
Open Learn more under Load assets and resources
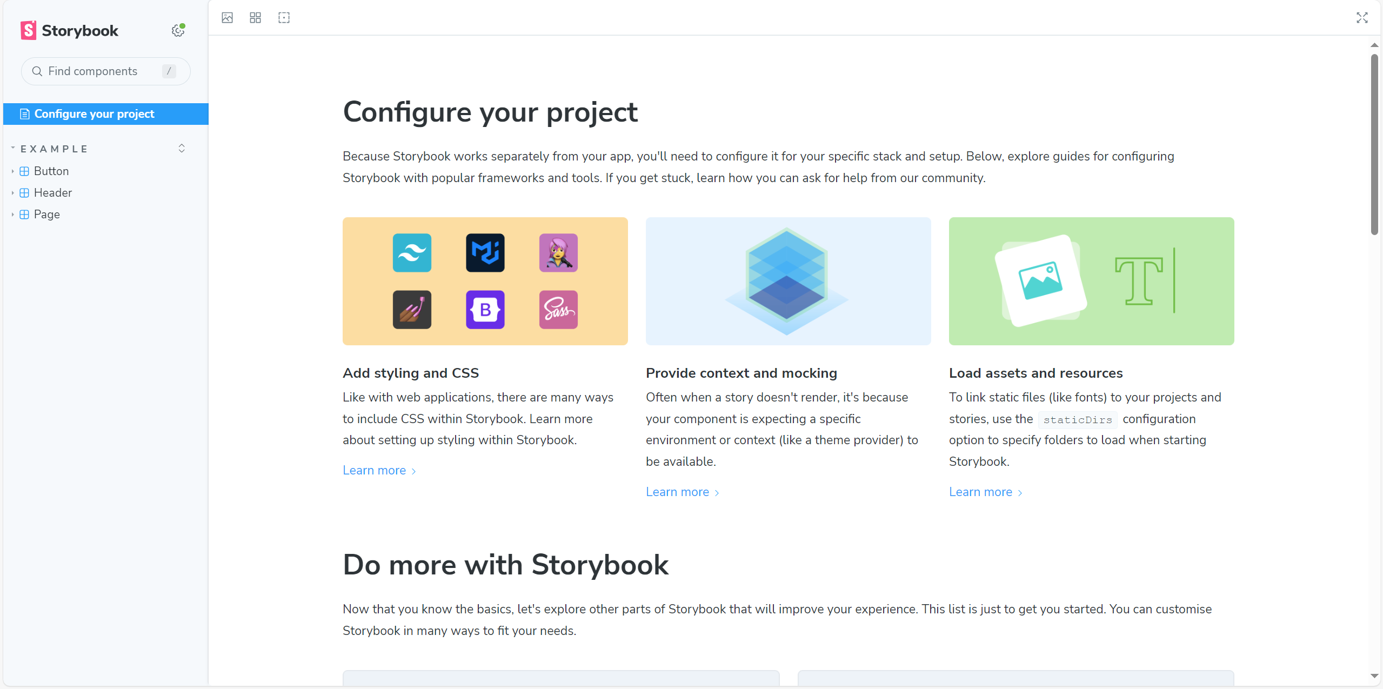click(981, 491)
